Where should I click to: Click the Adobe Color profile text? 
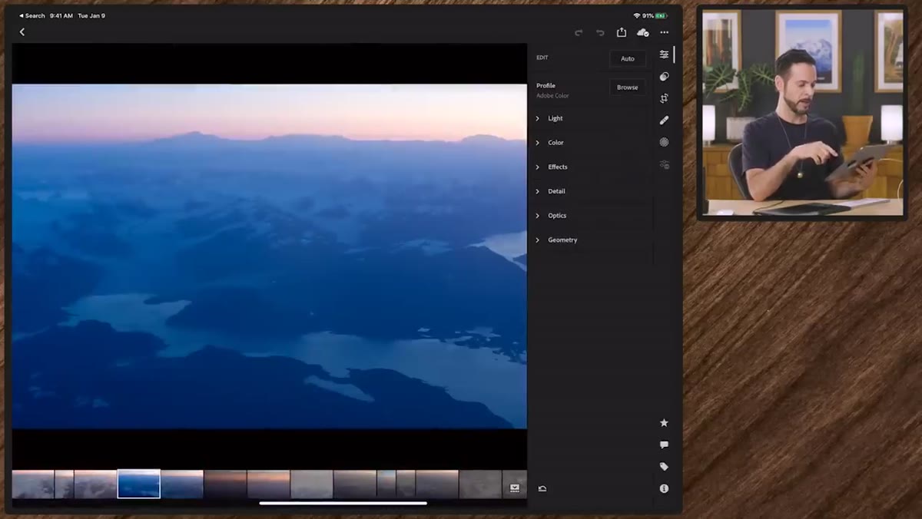[552, 96]
